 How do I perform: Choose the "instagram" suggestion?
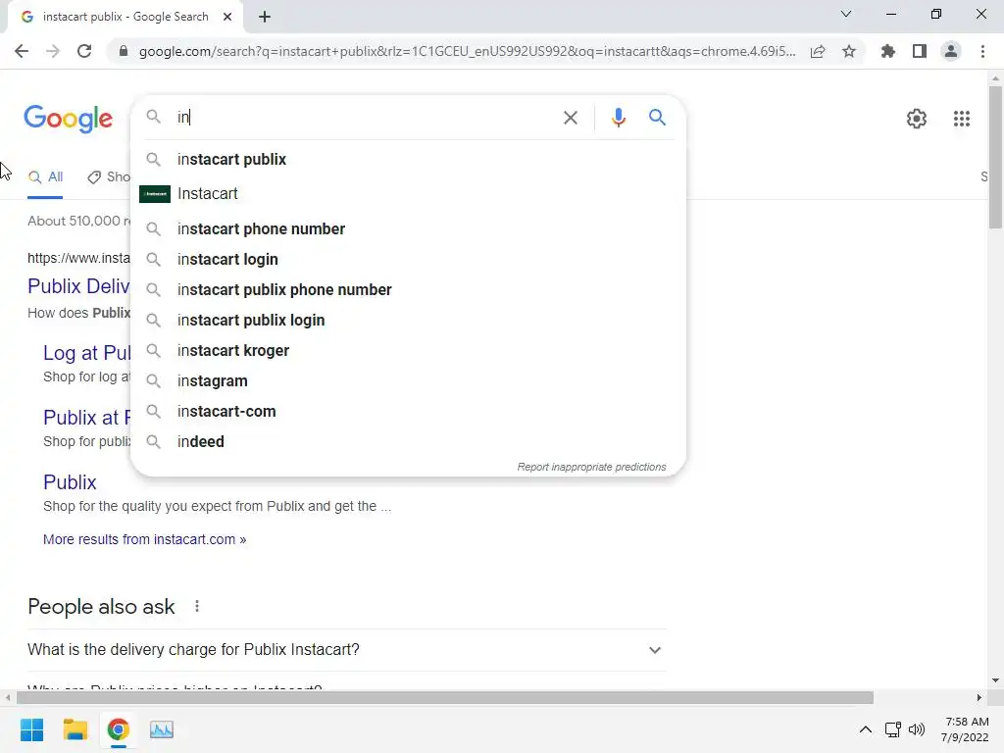pyautogui.click(x=213, y=380)
